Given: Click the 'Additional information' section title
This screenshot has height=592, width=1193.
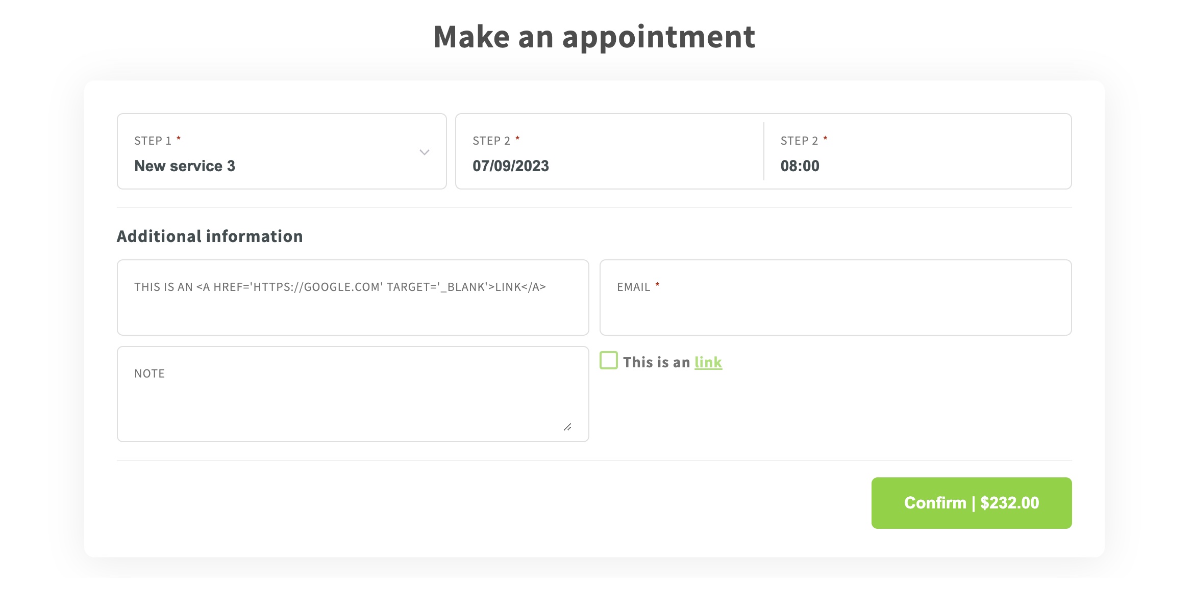Looking at the screenshot, I should pyautogui.click(x=210, y=236).
